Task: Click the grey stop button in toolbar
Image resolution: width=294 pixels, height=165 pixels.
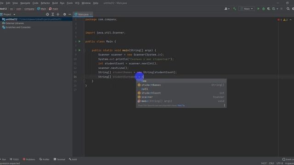Action: [282, 9]
